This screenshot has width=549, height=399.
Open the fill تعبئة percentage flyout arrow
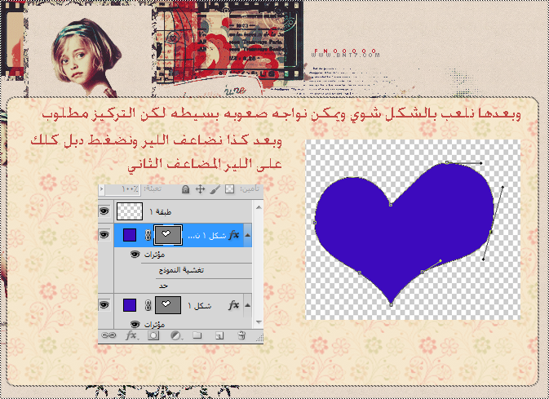coord(101,189)
